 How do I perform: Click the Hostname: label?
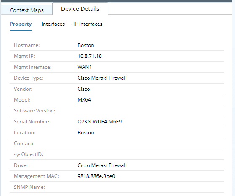point(27,45)
